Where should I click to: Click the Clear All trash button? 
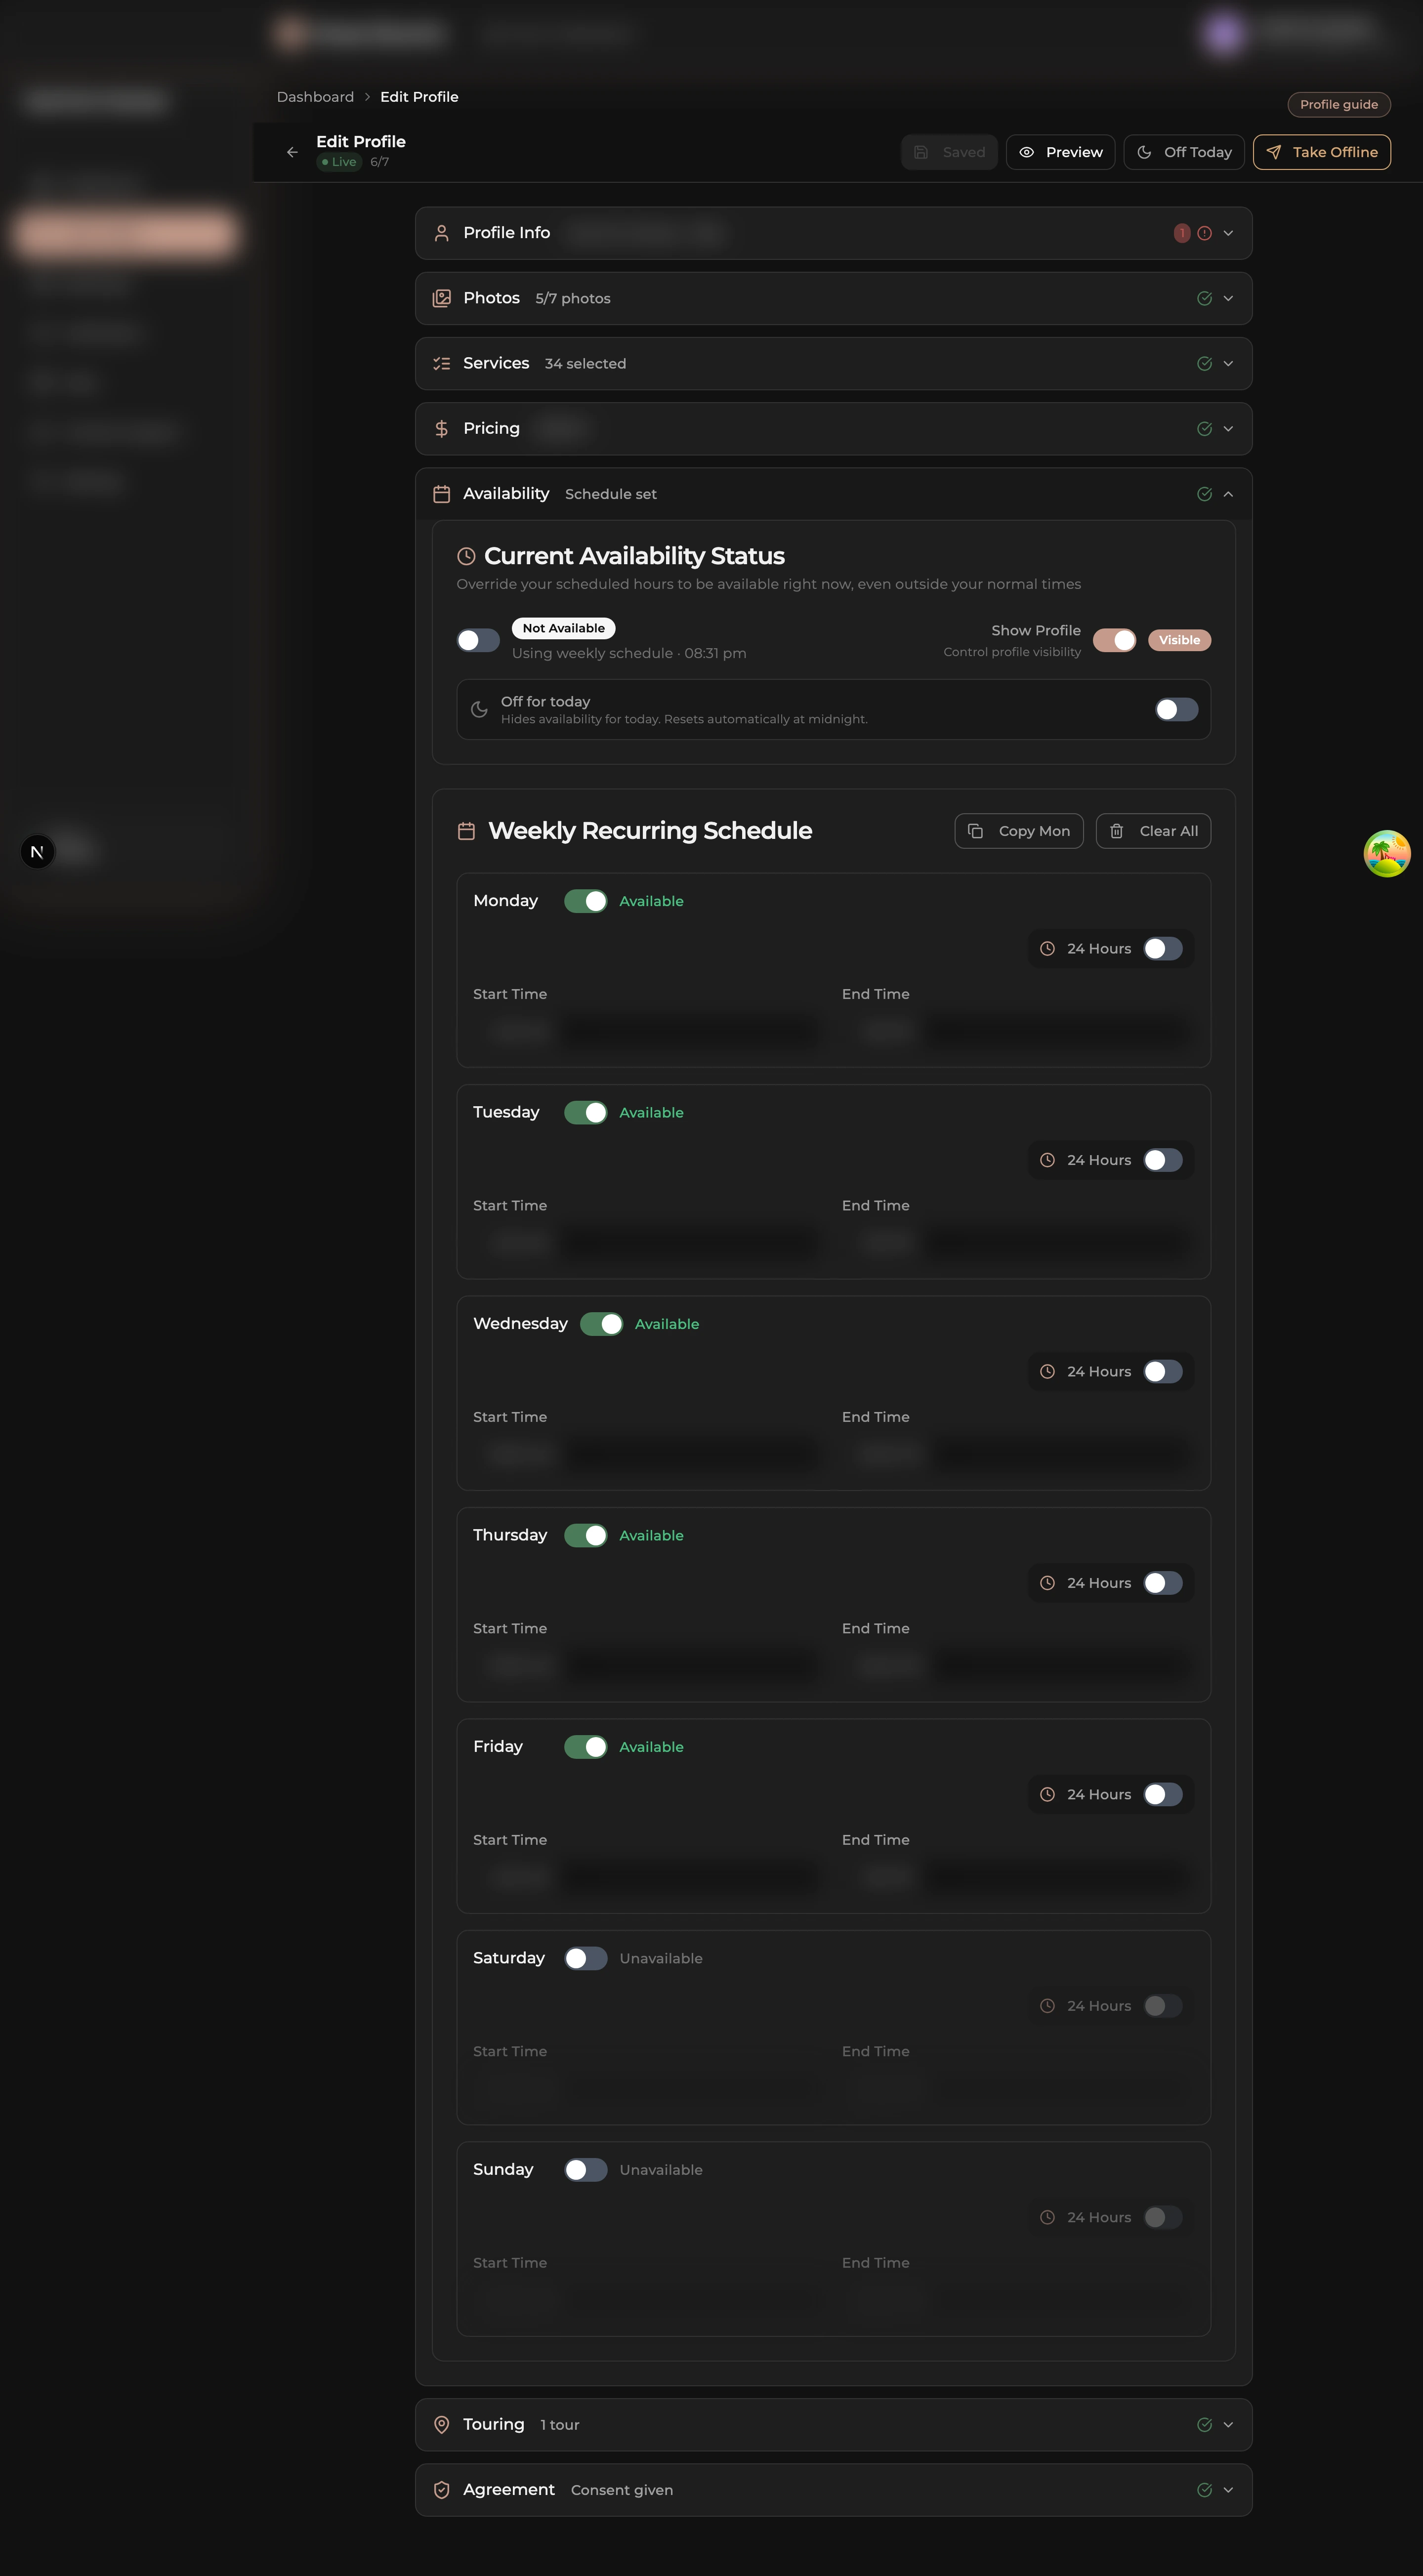click(1152, 831)
